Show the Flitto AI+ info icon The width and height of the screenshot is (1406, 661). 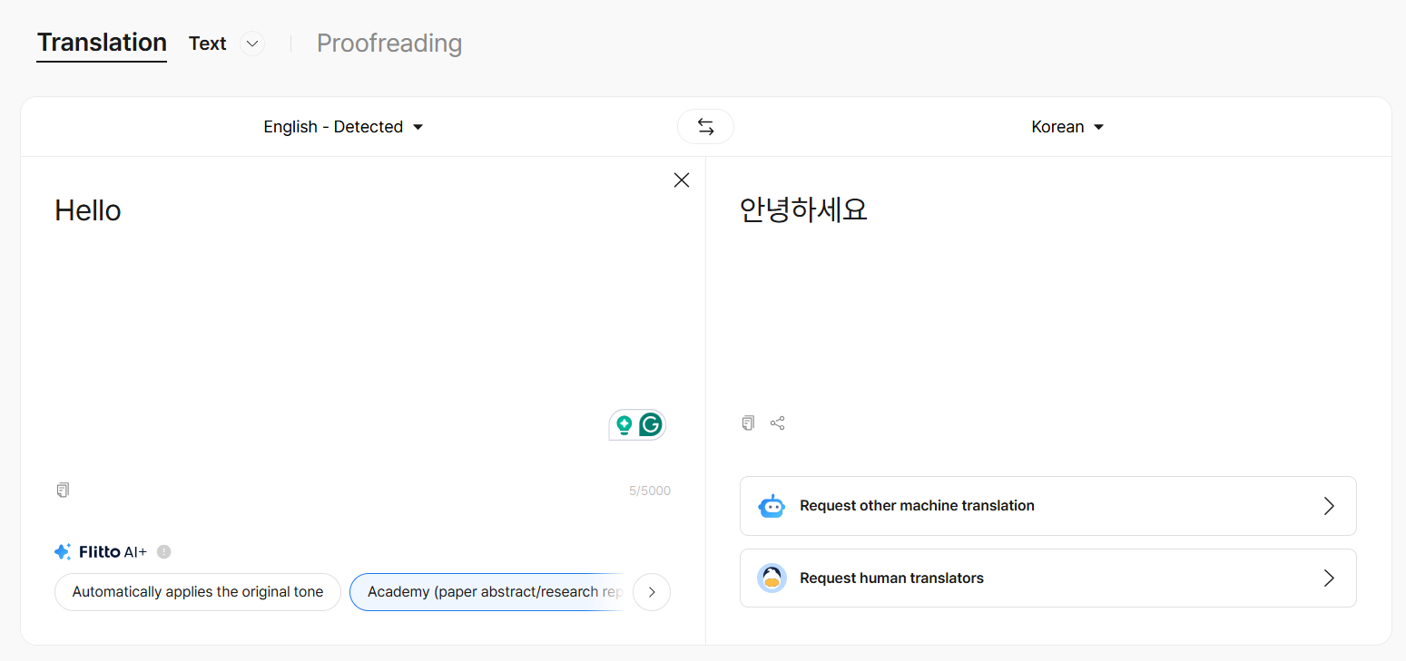(163, 551)
